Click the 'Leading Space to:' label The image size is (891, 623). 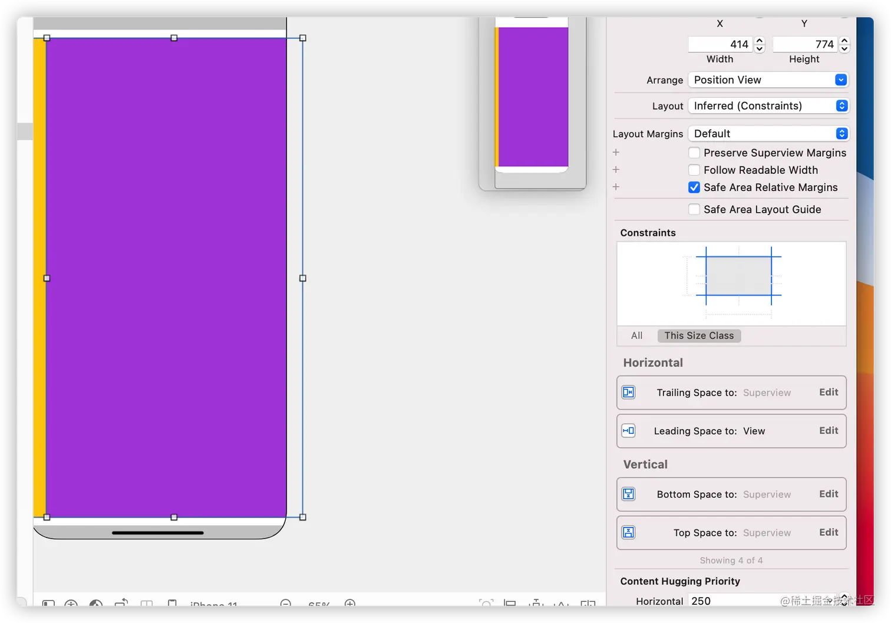[x=695, y=431]
